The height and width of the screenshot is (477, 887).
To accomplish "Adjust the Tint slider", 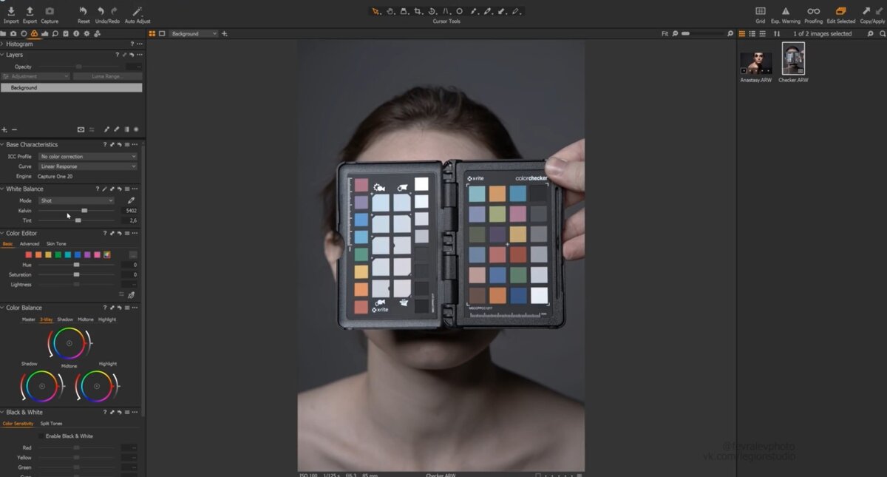I will coord(77,220).
